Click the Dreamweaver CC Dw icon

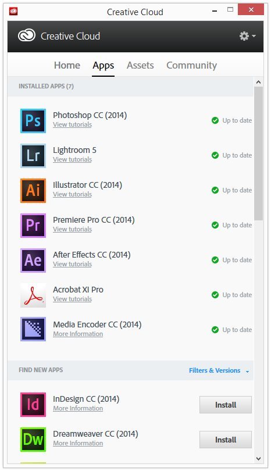pyautogui.click(x=33, y=439)
